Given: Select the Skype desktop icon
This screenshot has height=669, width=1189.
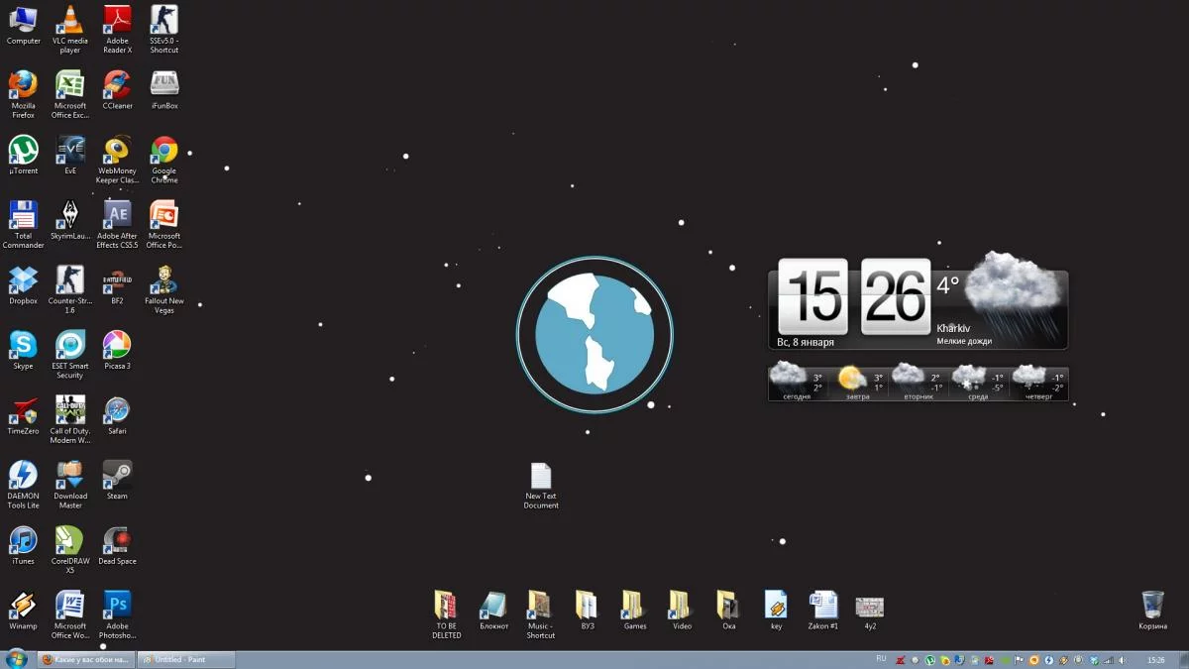Looking at the screenshot, I should click(x=23, y=351).
